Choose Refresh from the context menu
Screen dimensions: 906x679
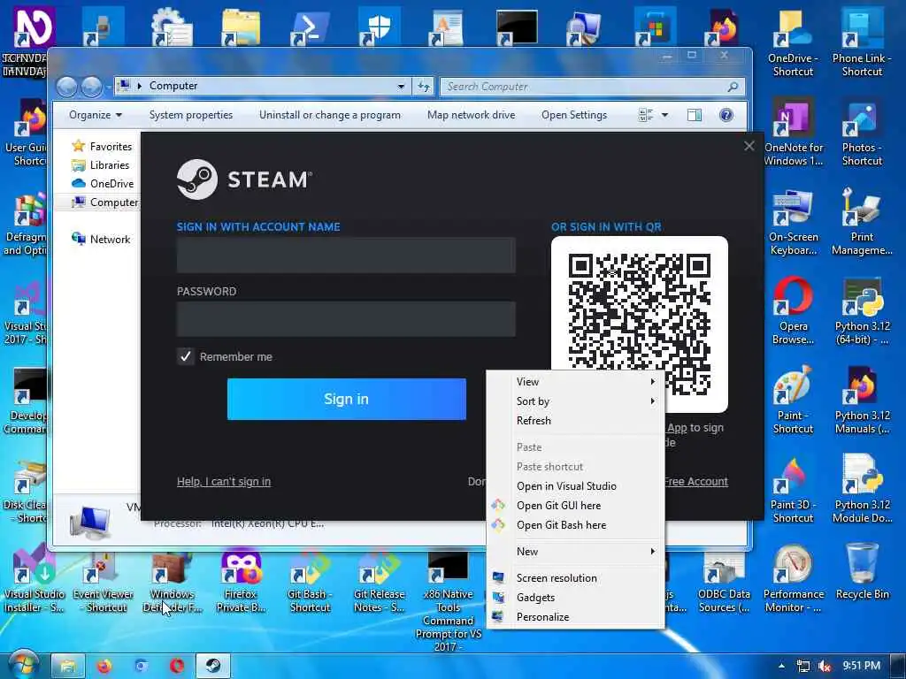click(575, 421)
